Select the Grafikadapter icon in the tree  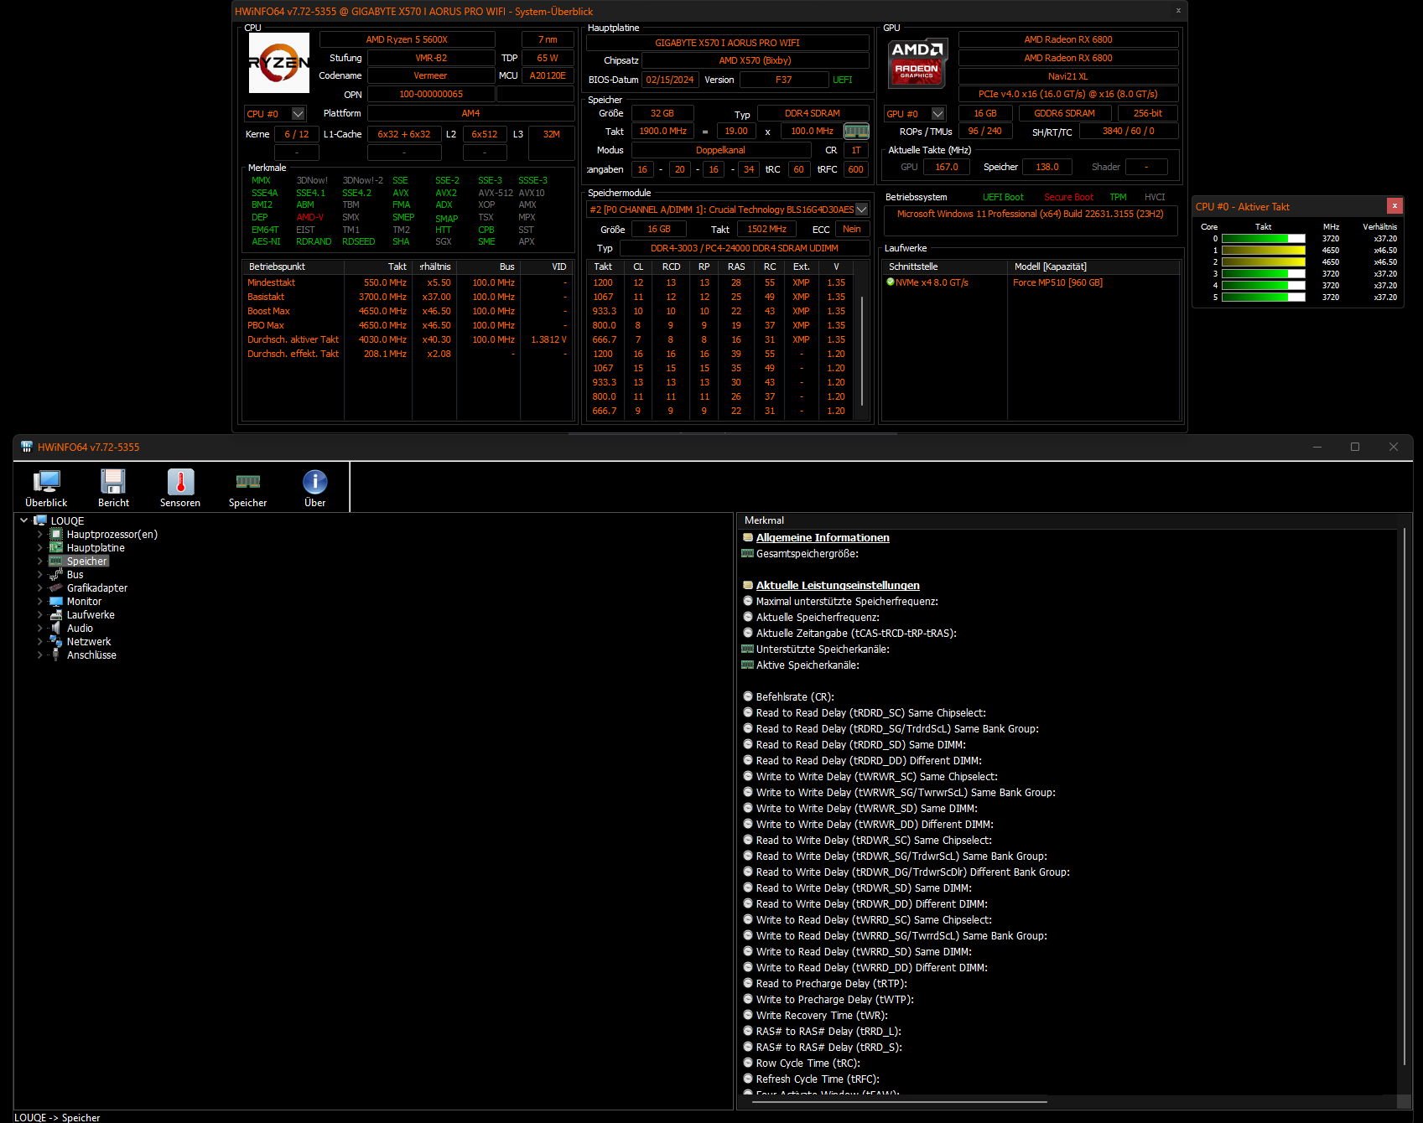56,587
